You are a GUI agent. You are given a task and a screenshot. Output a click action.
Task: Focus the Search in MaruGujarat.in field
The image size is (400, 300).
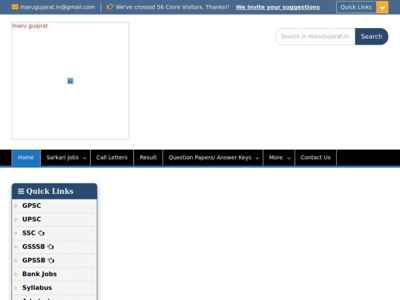coord(315,37)
